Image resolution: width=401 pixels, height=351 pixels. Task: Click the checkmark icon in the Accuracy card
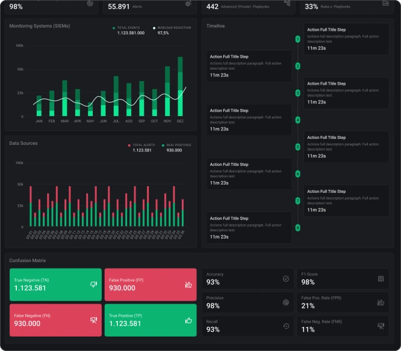[x=286, y=279]
